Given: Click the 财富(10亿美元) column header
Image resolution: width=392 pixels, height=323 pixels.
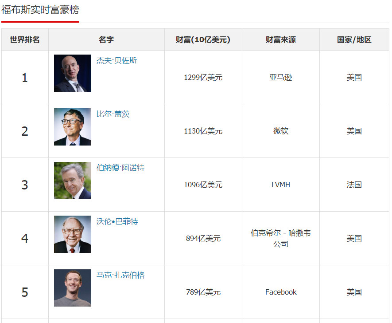Looking at the screenshot, I should (203, 39).
